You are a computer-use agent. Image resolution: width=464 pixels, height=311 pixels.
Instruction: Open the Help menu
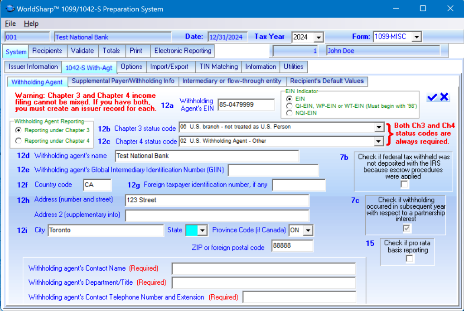(31, 24)
